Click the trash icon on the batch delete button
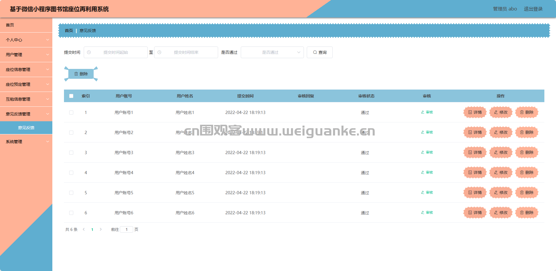This screenshot has width=556, height=271. pos(76,74)
